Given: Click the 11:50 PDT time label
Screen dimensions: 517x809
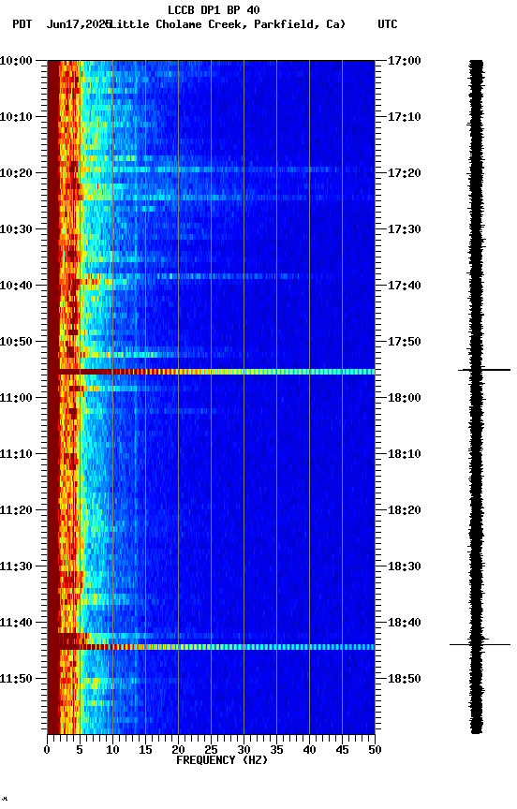Looking at the screenshot, I should 16,679.
